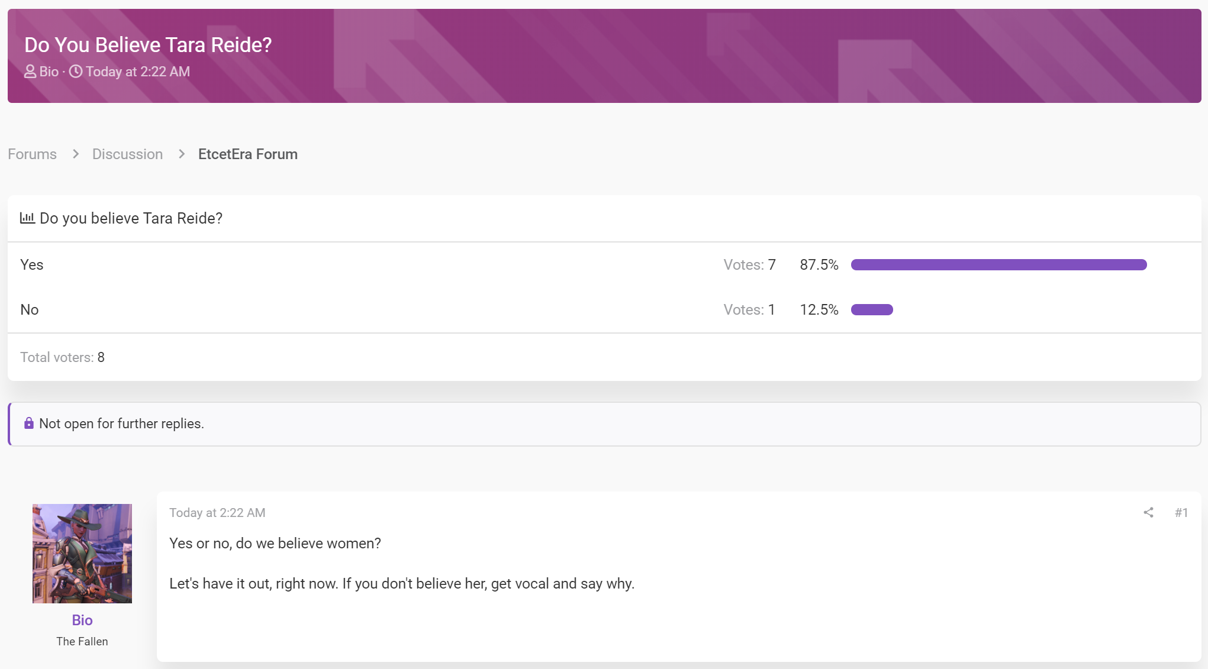Click the clock icon in the thread header
This screenshot has width=1208, height=669.
pyautogui.click(x=76, y=72)
